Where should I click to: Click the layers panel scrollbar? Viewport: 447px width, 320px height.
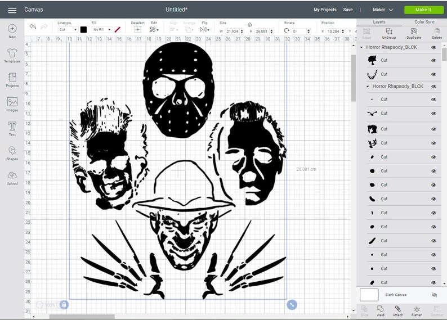point(444,55)
